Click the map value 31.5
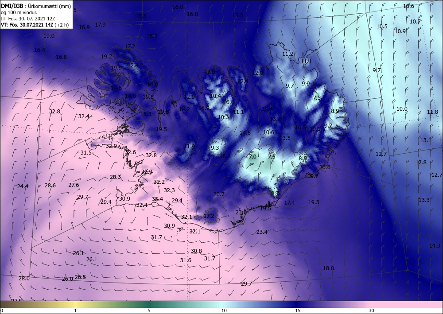443x314 pixels. (x=86, y=153)
